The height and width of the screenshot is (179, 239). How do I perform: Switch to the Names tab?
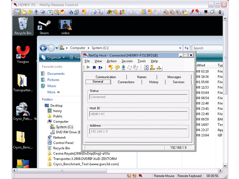tap(142, 77)
